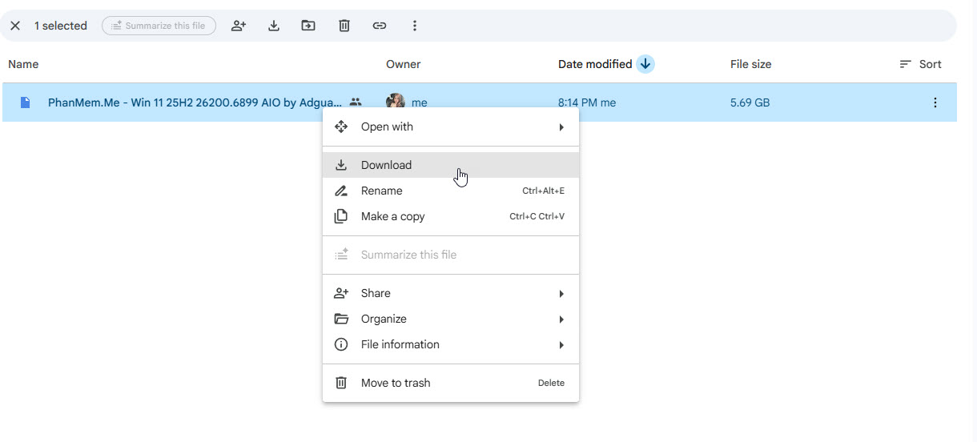Expand the Open with submenu arrow
The width and height of the screenshot is (977, 442).
pyautogui.click(x=561, y=127)
